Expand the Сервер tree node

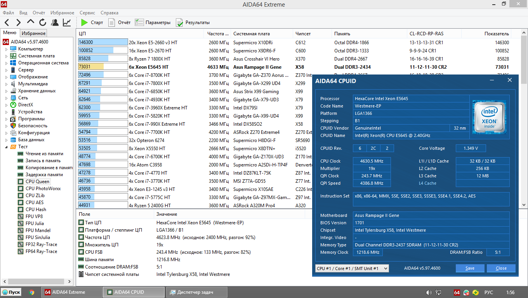(6, 70)
